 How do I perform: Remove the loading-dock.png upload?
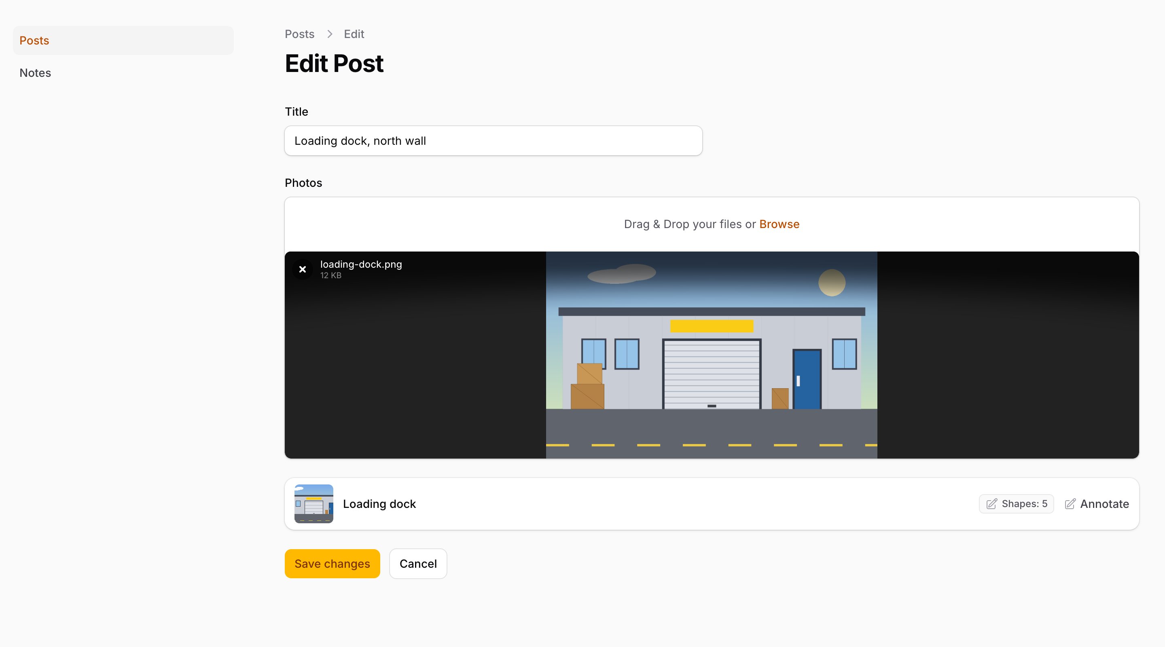(x=303, y=269)
